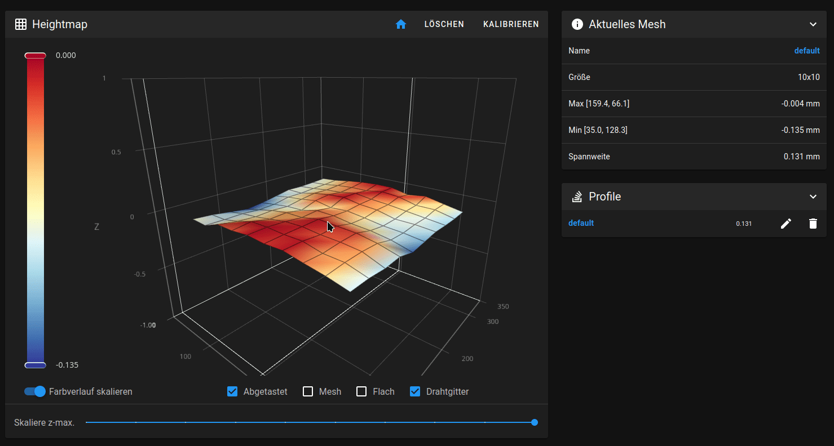Viewport: 834px width, 446px height.
Task: Click the Heightmap panel title
Action: [60, 24]
